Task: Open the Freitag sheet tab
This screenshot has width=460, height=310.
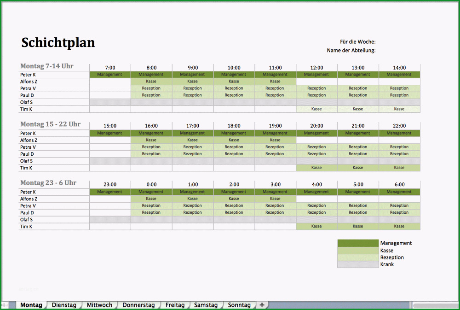Action: click(175, 305)
